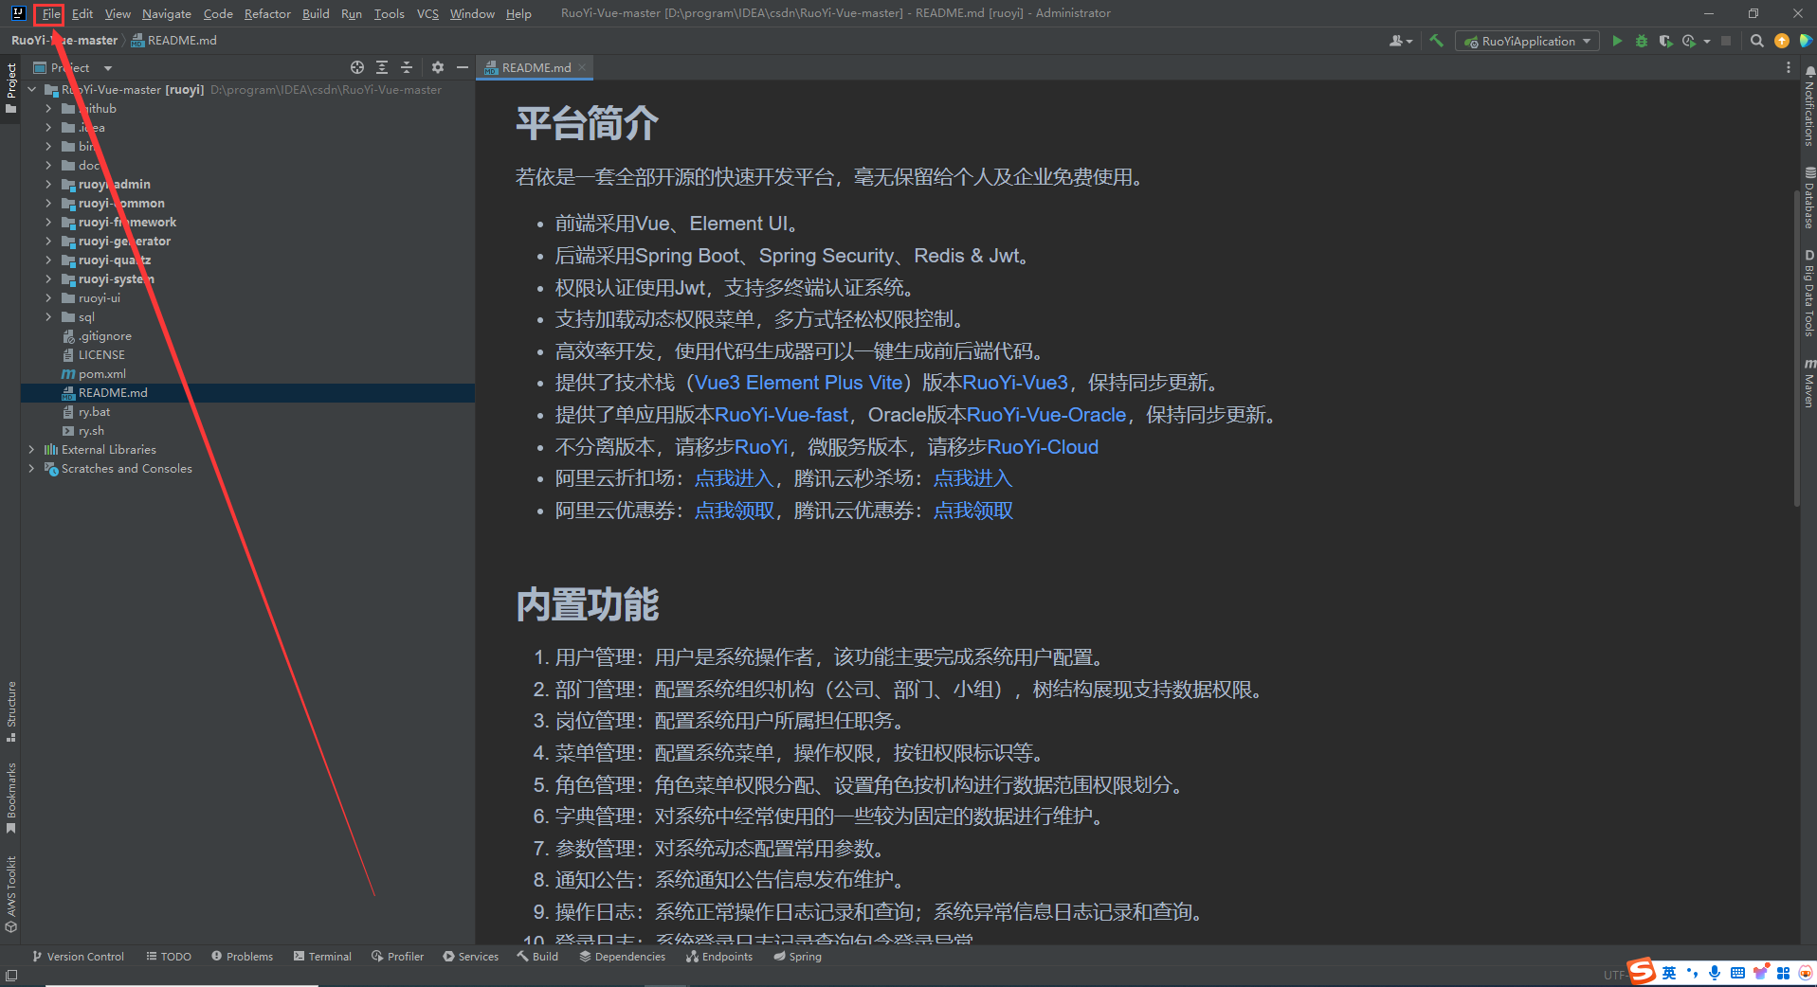Click the grey Stop square button
Screen dimensions: 1817x987
coord(1726,41)
